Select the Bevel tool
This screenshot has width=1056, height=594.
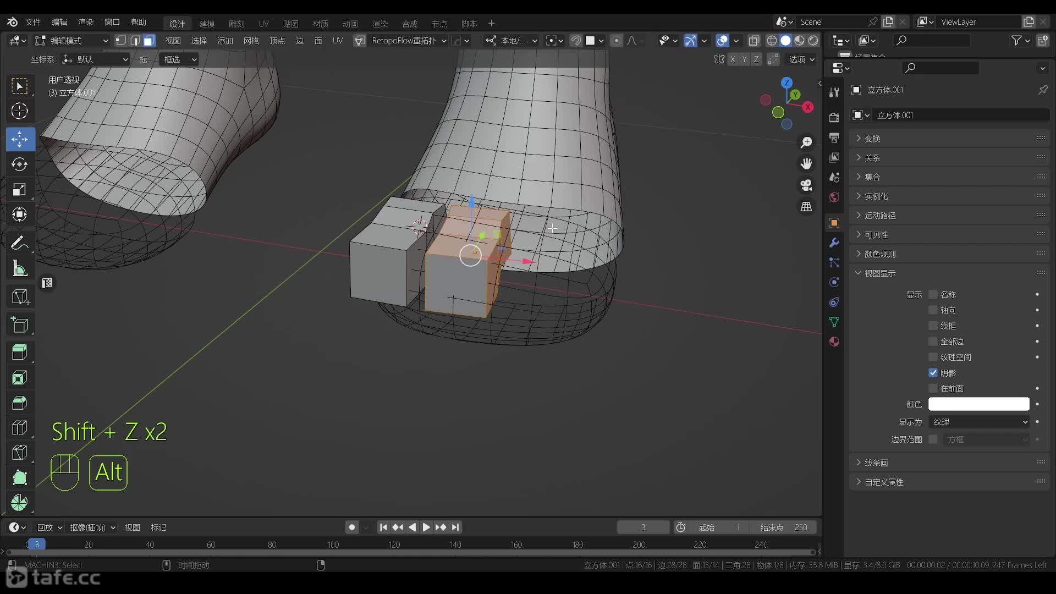[x=20, y=403]
